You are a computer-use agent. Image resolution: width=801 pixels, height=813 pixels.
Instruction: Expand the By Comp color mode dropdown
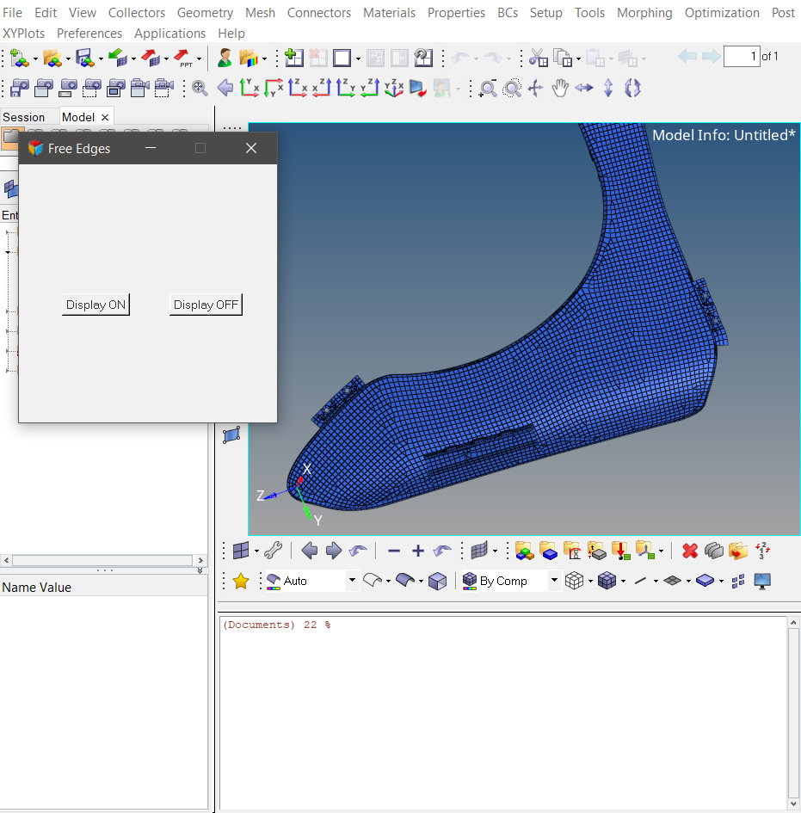pyautogui.click(x=553, y=582)
